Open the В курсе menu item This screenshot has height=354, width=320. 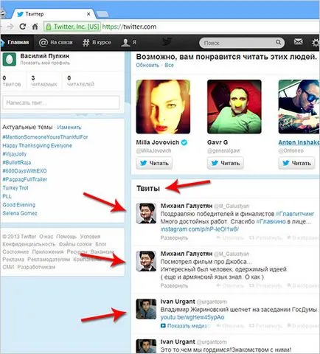[97, 43]
